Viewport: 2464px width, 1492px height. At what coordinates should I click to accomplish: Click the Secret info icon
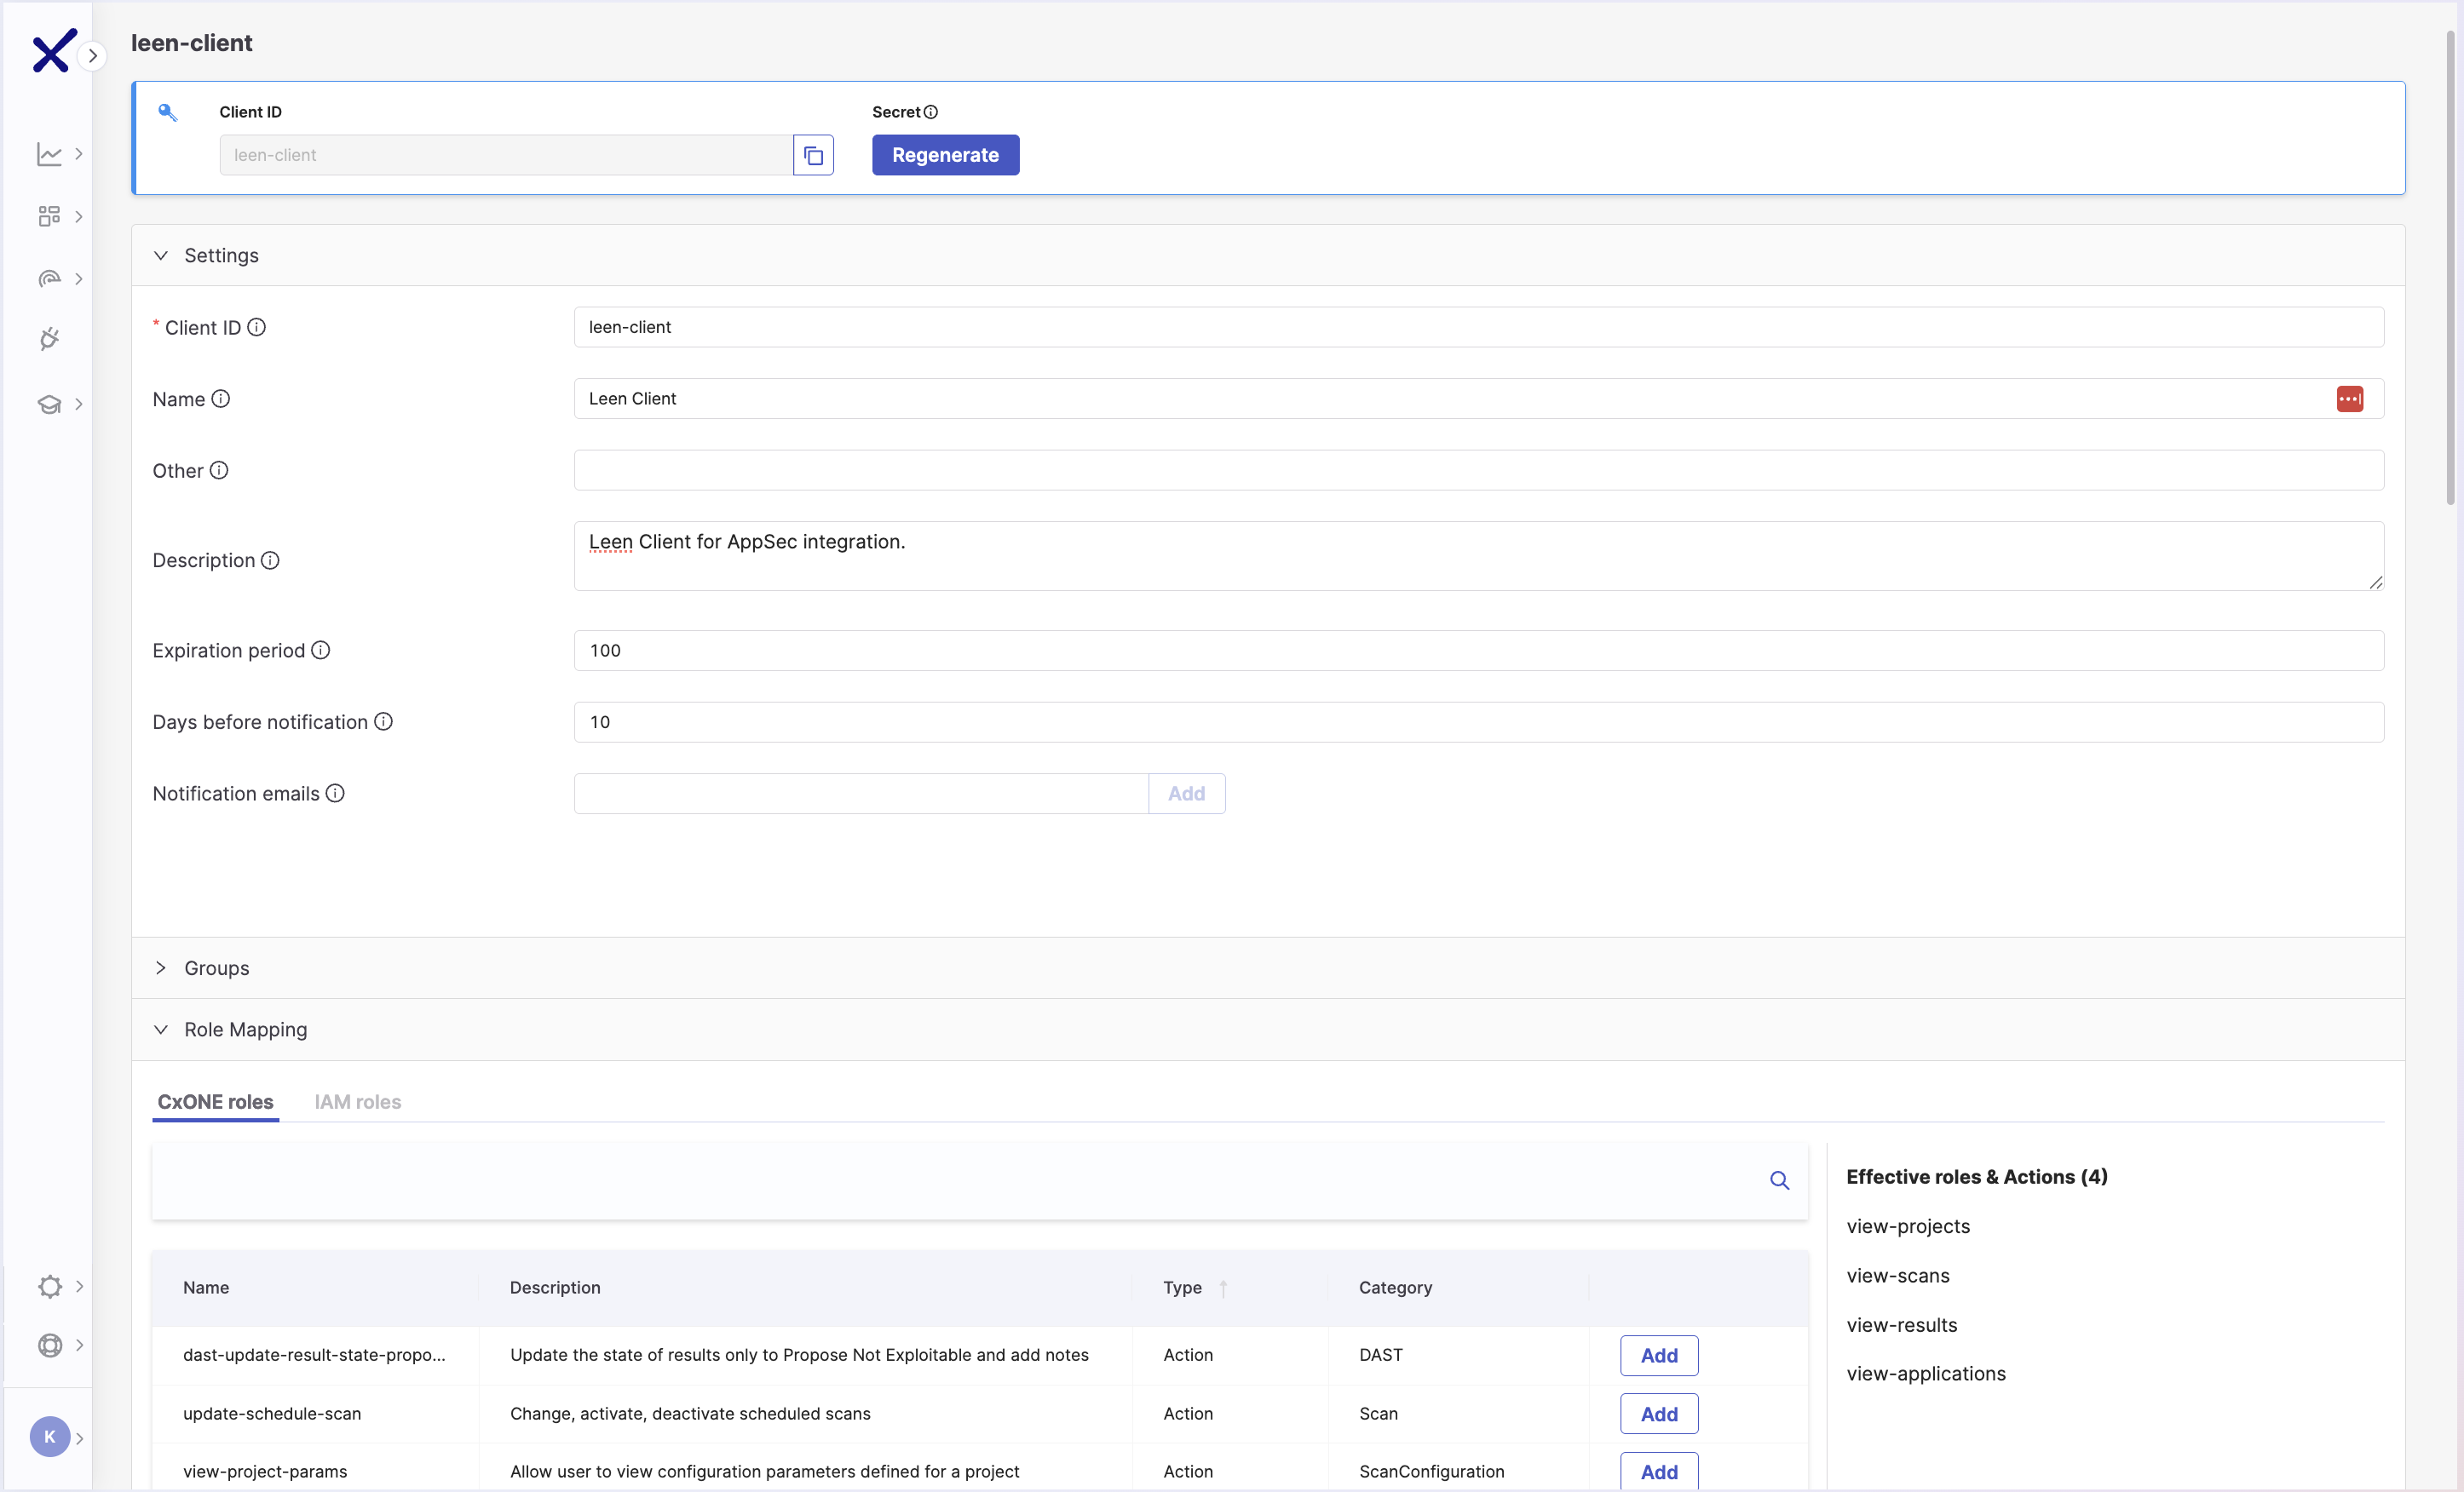point(931,112)
